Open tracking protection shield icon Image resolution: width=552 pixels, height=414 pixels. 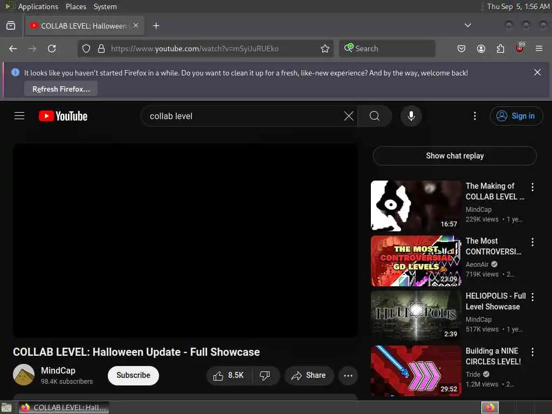click(x=86, y=49)
